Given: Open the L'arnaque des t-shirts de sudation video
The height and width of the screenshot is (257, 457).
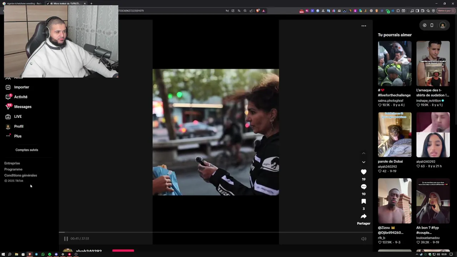Looking at the screenshot, I should (433, 64).
